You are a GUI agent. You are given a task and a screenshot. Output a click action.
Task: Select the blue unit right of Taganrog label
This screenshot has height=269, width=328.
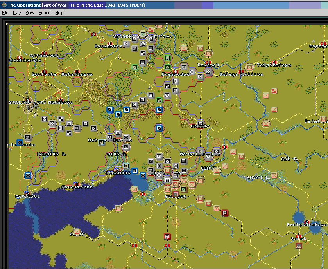(x=134, y=170)
